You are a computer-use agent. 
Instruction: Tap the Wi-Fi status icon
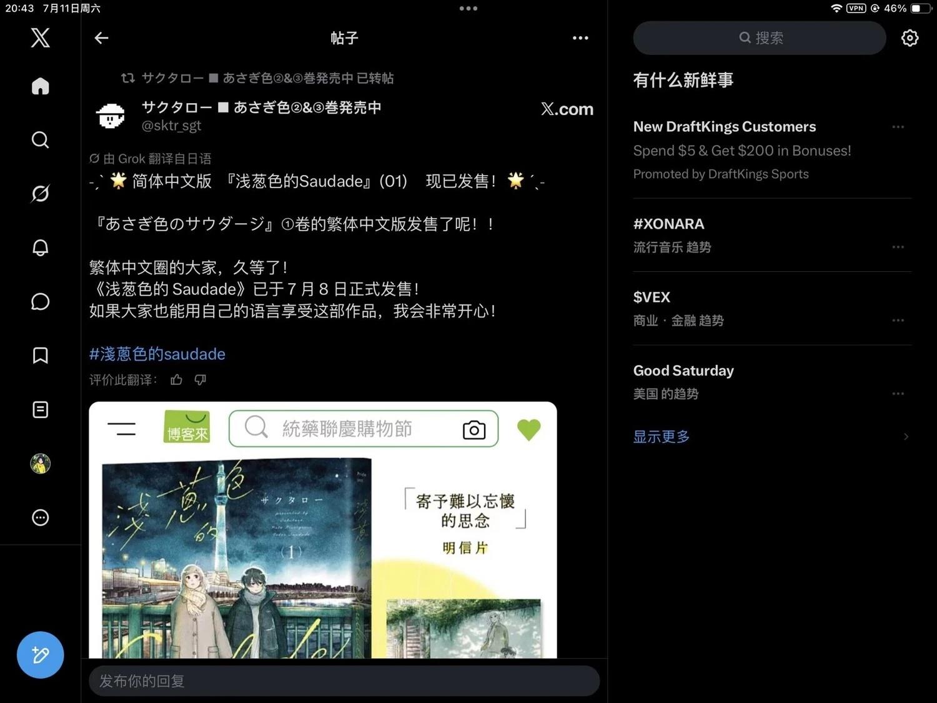coord(836,8)
